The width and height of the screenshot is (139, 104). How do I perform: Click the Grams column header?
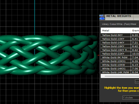coord(135,31)
